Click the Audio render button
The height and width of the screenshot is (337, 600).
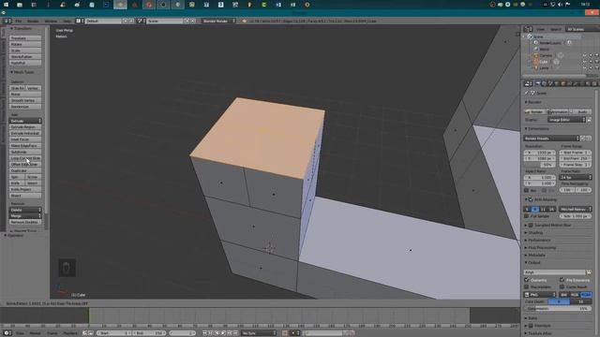[580, 111]
